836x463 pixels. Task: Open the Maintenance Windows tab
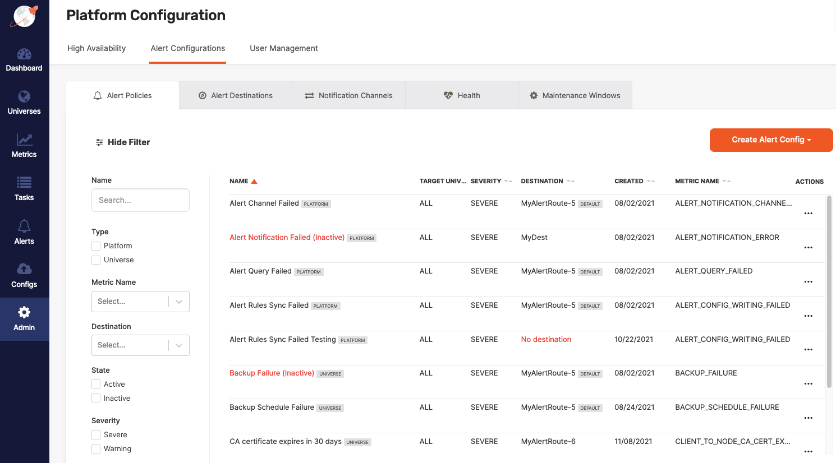[x=575, y=95]
